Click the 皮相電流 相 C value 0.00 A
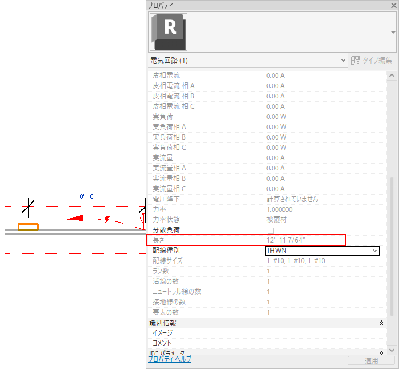This screenshot has width=399, height=369. pos(276,106)
